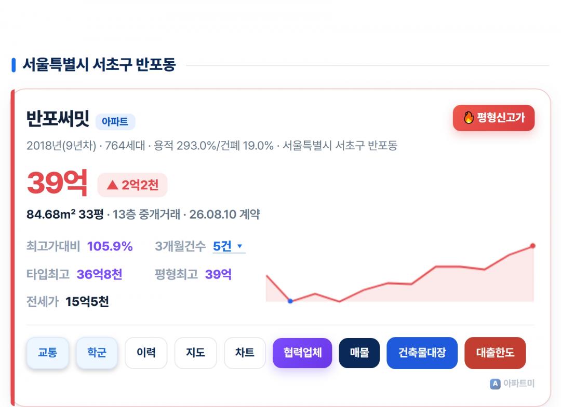This screenshot has width=561, height=407.
Task: Click the purple 협력업체 button
Action: click(x=302, y=353)
